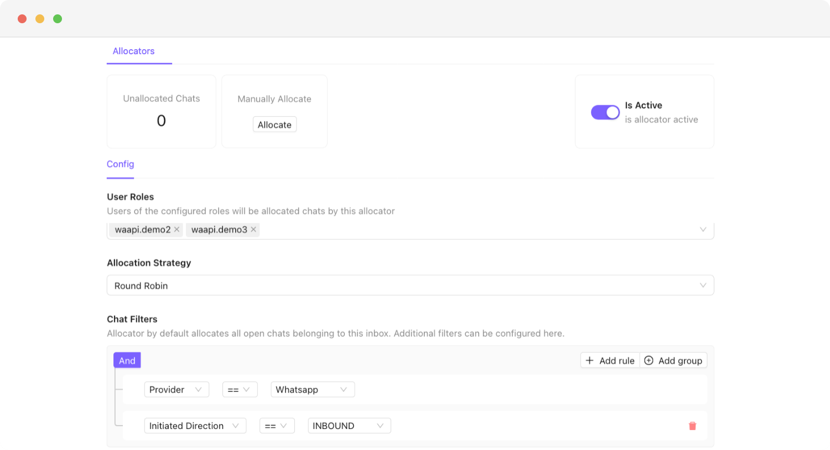Open the Config tab
The width and height of the screenshot is (830, 450).
120,164
